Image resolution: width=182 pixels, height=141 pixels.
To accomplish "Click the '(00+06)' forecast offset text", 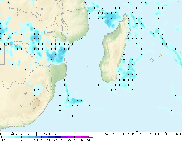I will pos(173,134).
